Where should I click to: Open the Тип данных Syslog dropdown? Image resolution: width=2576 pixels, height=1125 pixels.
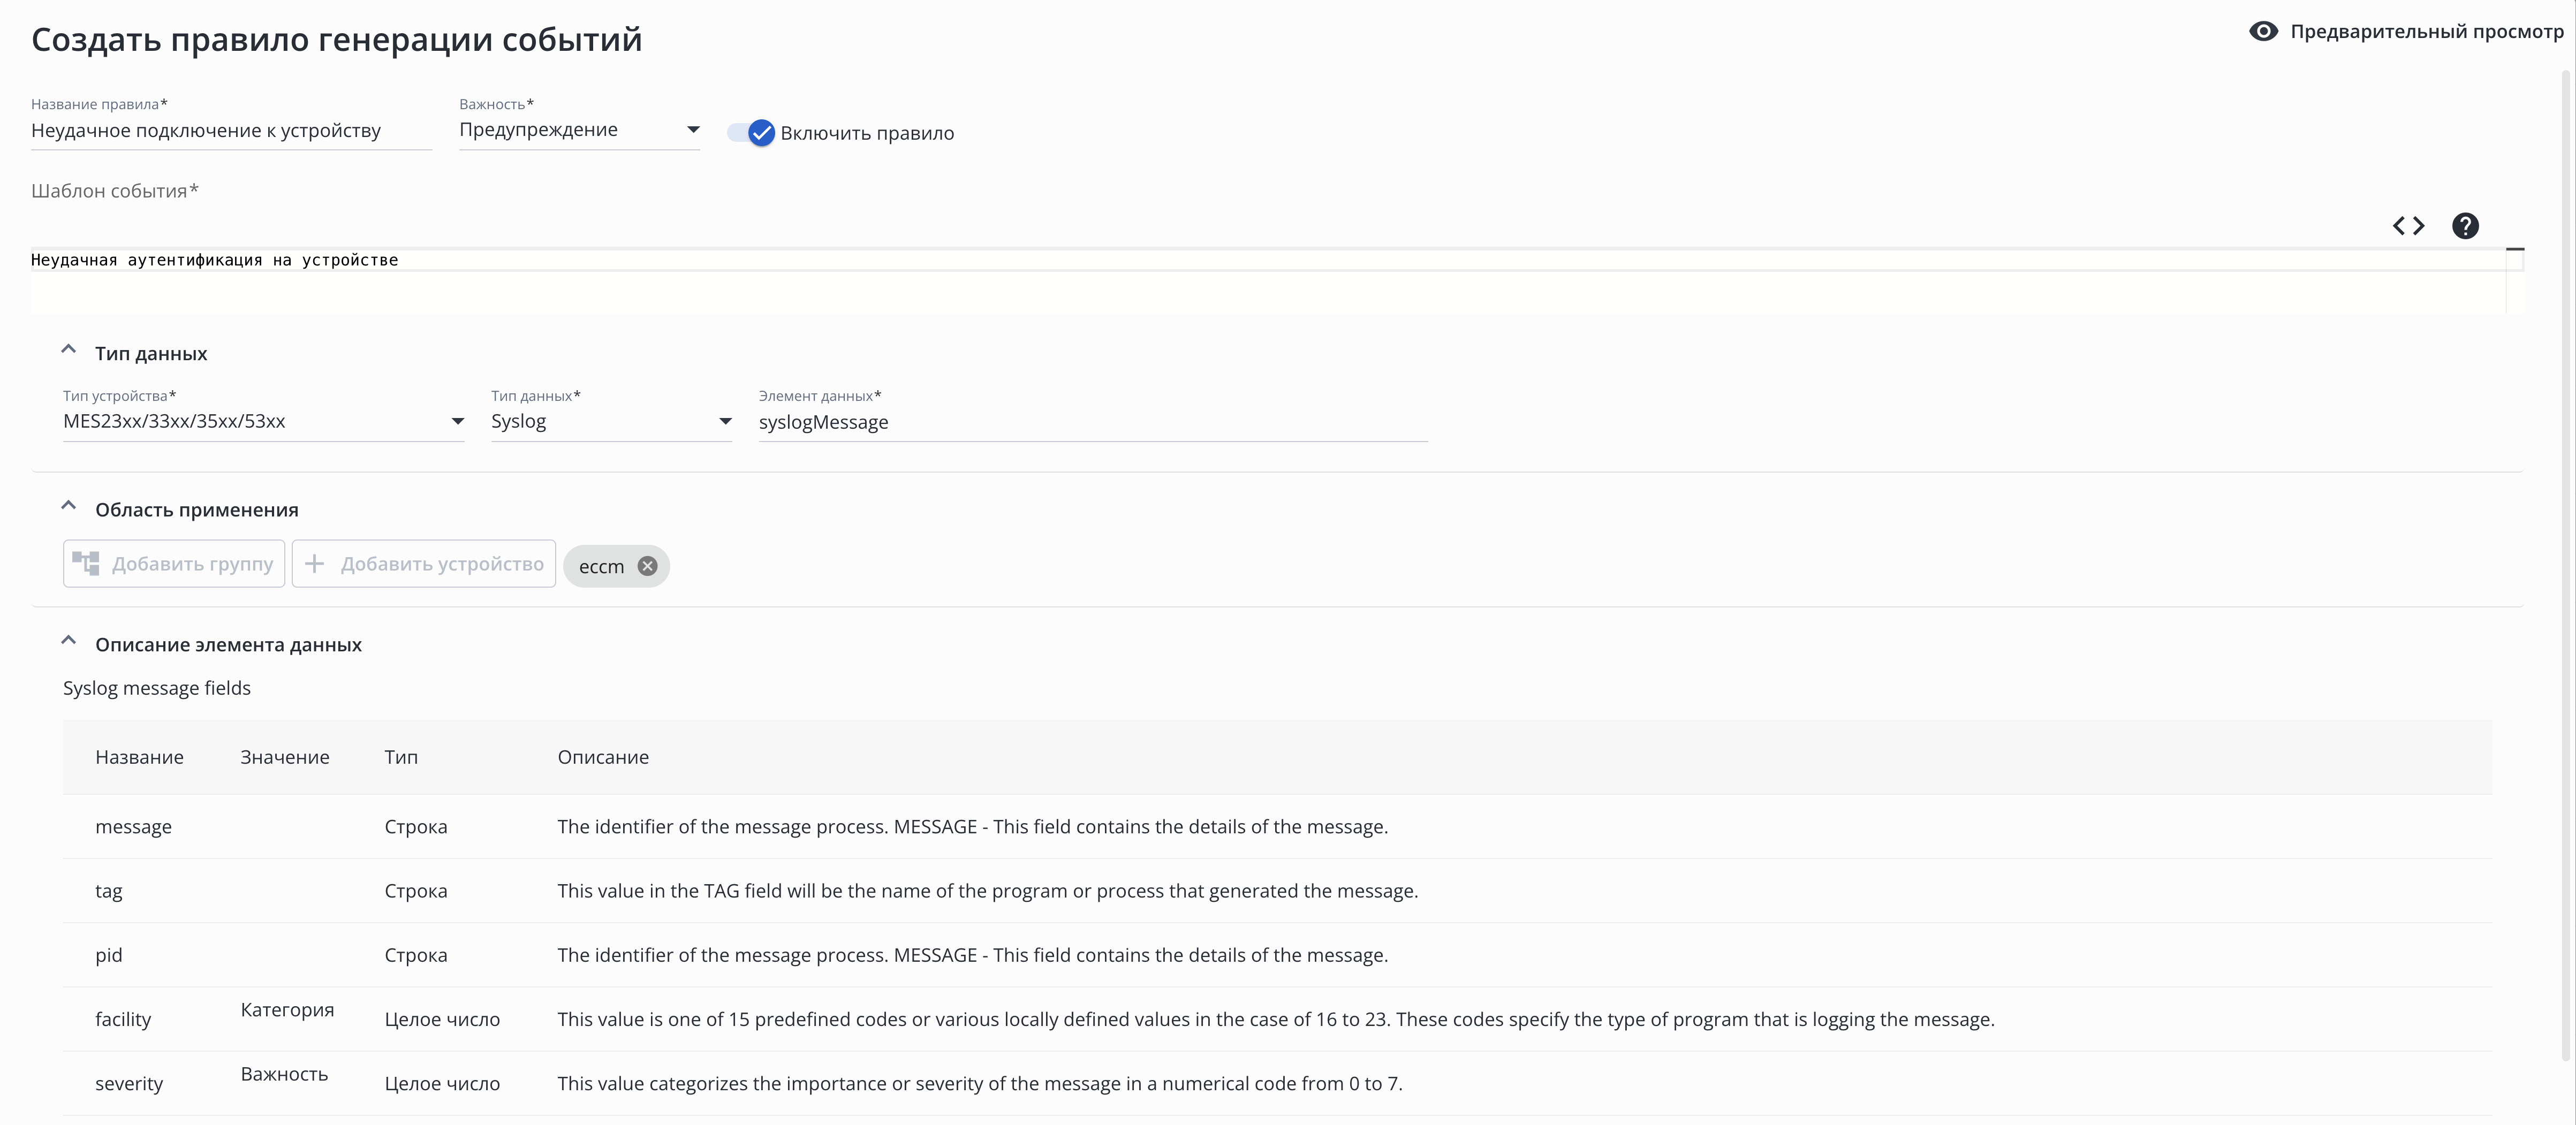[611, 422]
